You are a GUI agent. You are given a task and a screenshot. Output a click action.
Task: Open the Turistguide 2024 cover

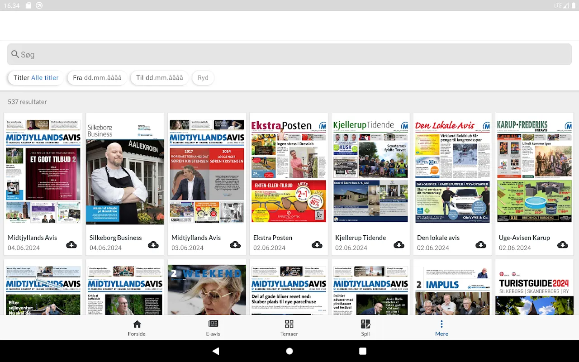[x=534, y=290]
